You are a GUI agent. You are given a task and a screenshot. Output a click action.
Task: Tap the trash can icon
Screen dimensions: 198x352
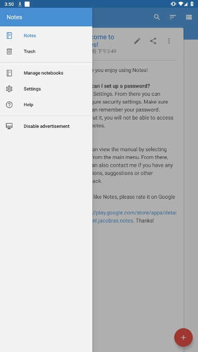9,51
